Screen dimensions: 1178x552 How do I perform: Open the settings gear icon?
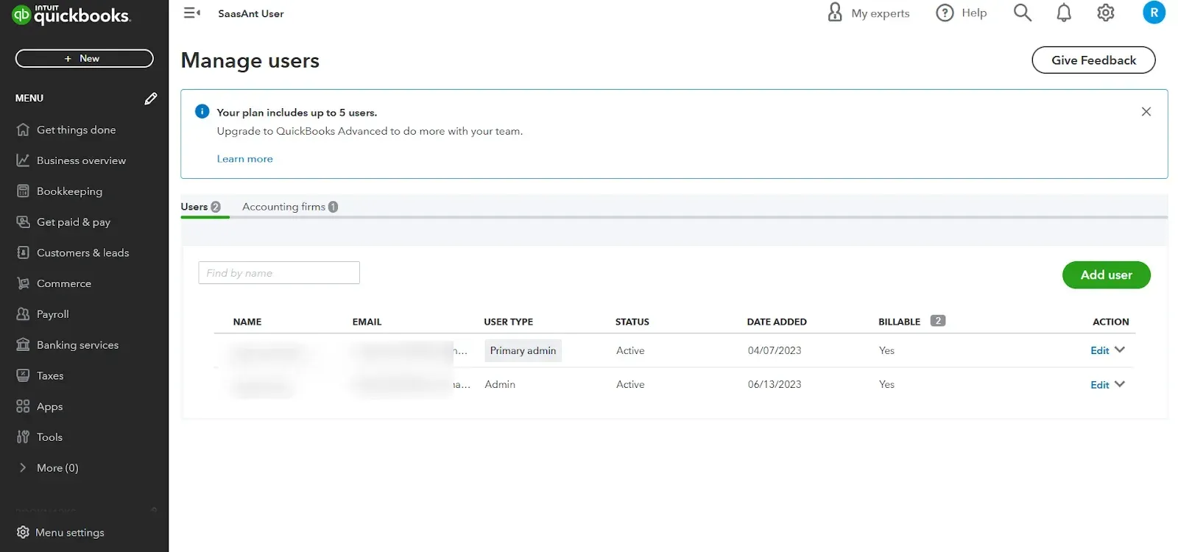1106,13
